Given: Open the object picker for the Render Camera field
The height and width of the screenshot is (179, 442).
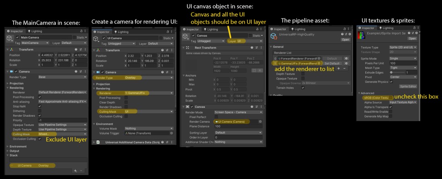Looking at the screenshot, I should [x=260, y=121].
